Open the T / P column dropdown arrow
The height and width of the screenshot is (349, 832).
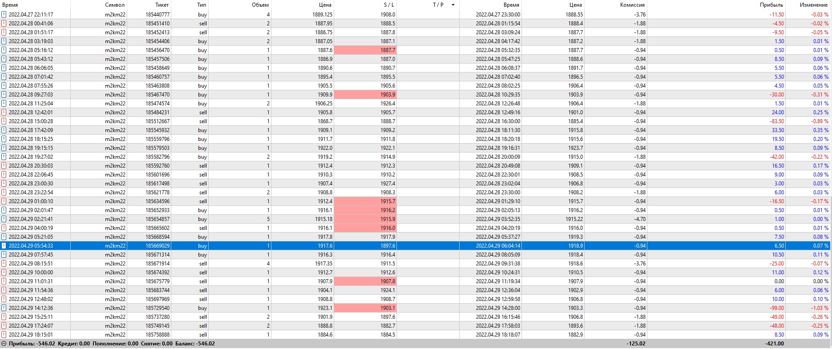tap(453, 5)
